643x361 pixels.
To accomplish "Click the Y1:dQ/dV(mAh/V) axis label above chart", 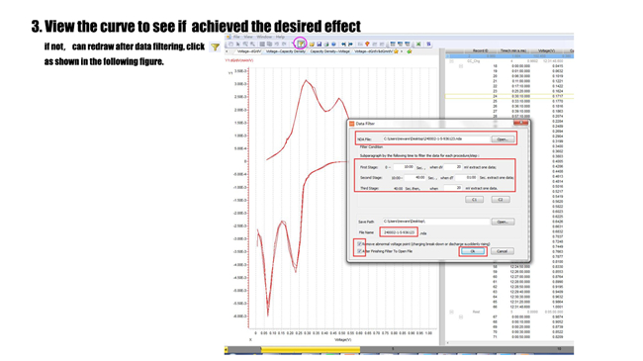I will coord(239,60).
